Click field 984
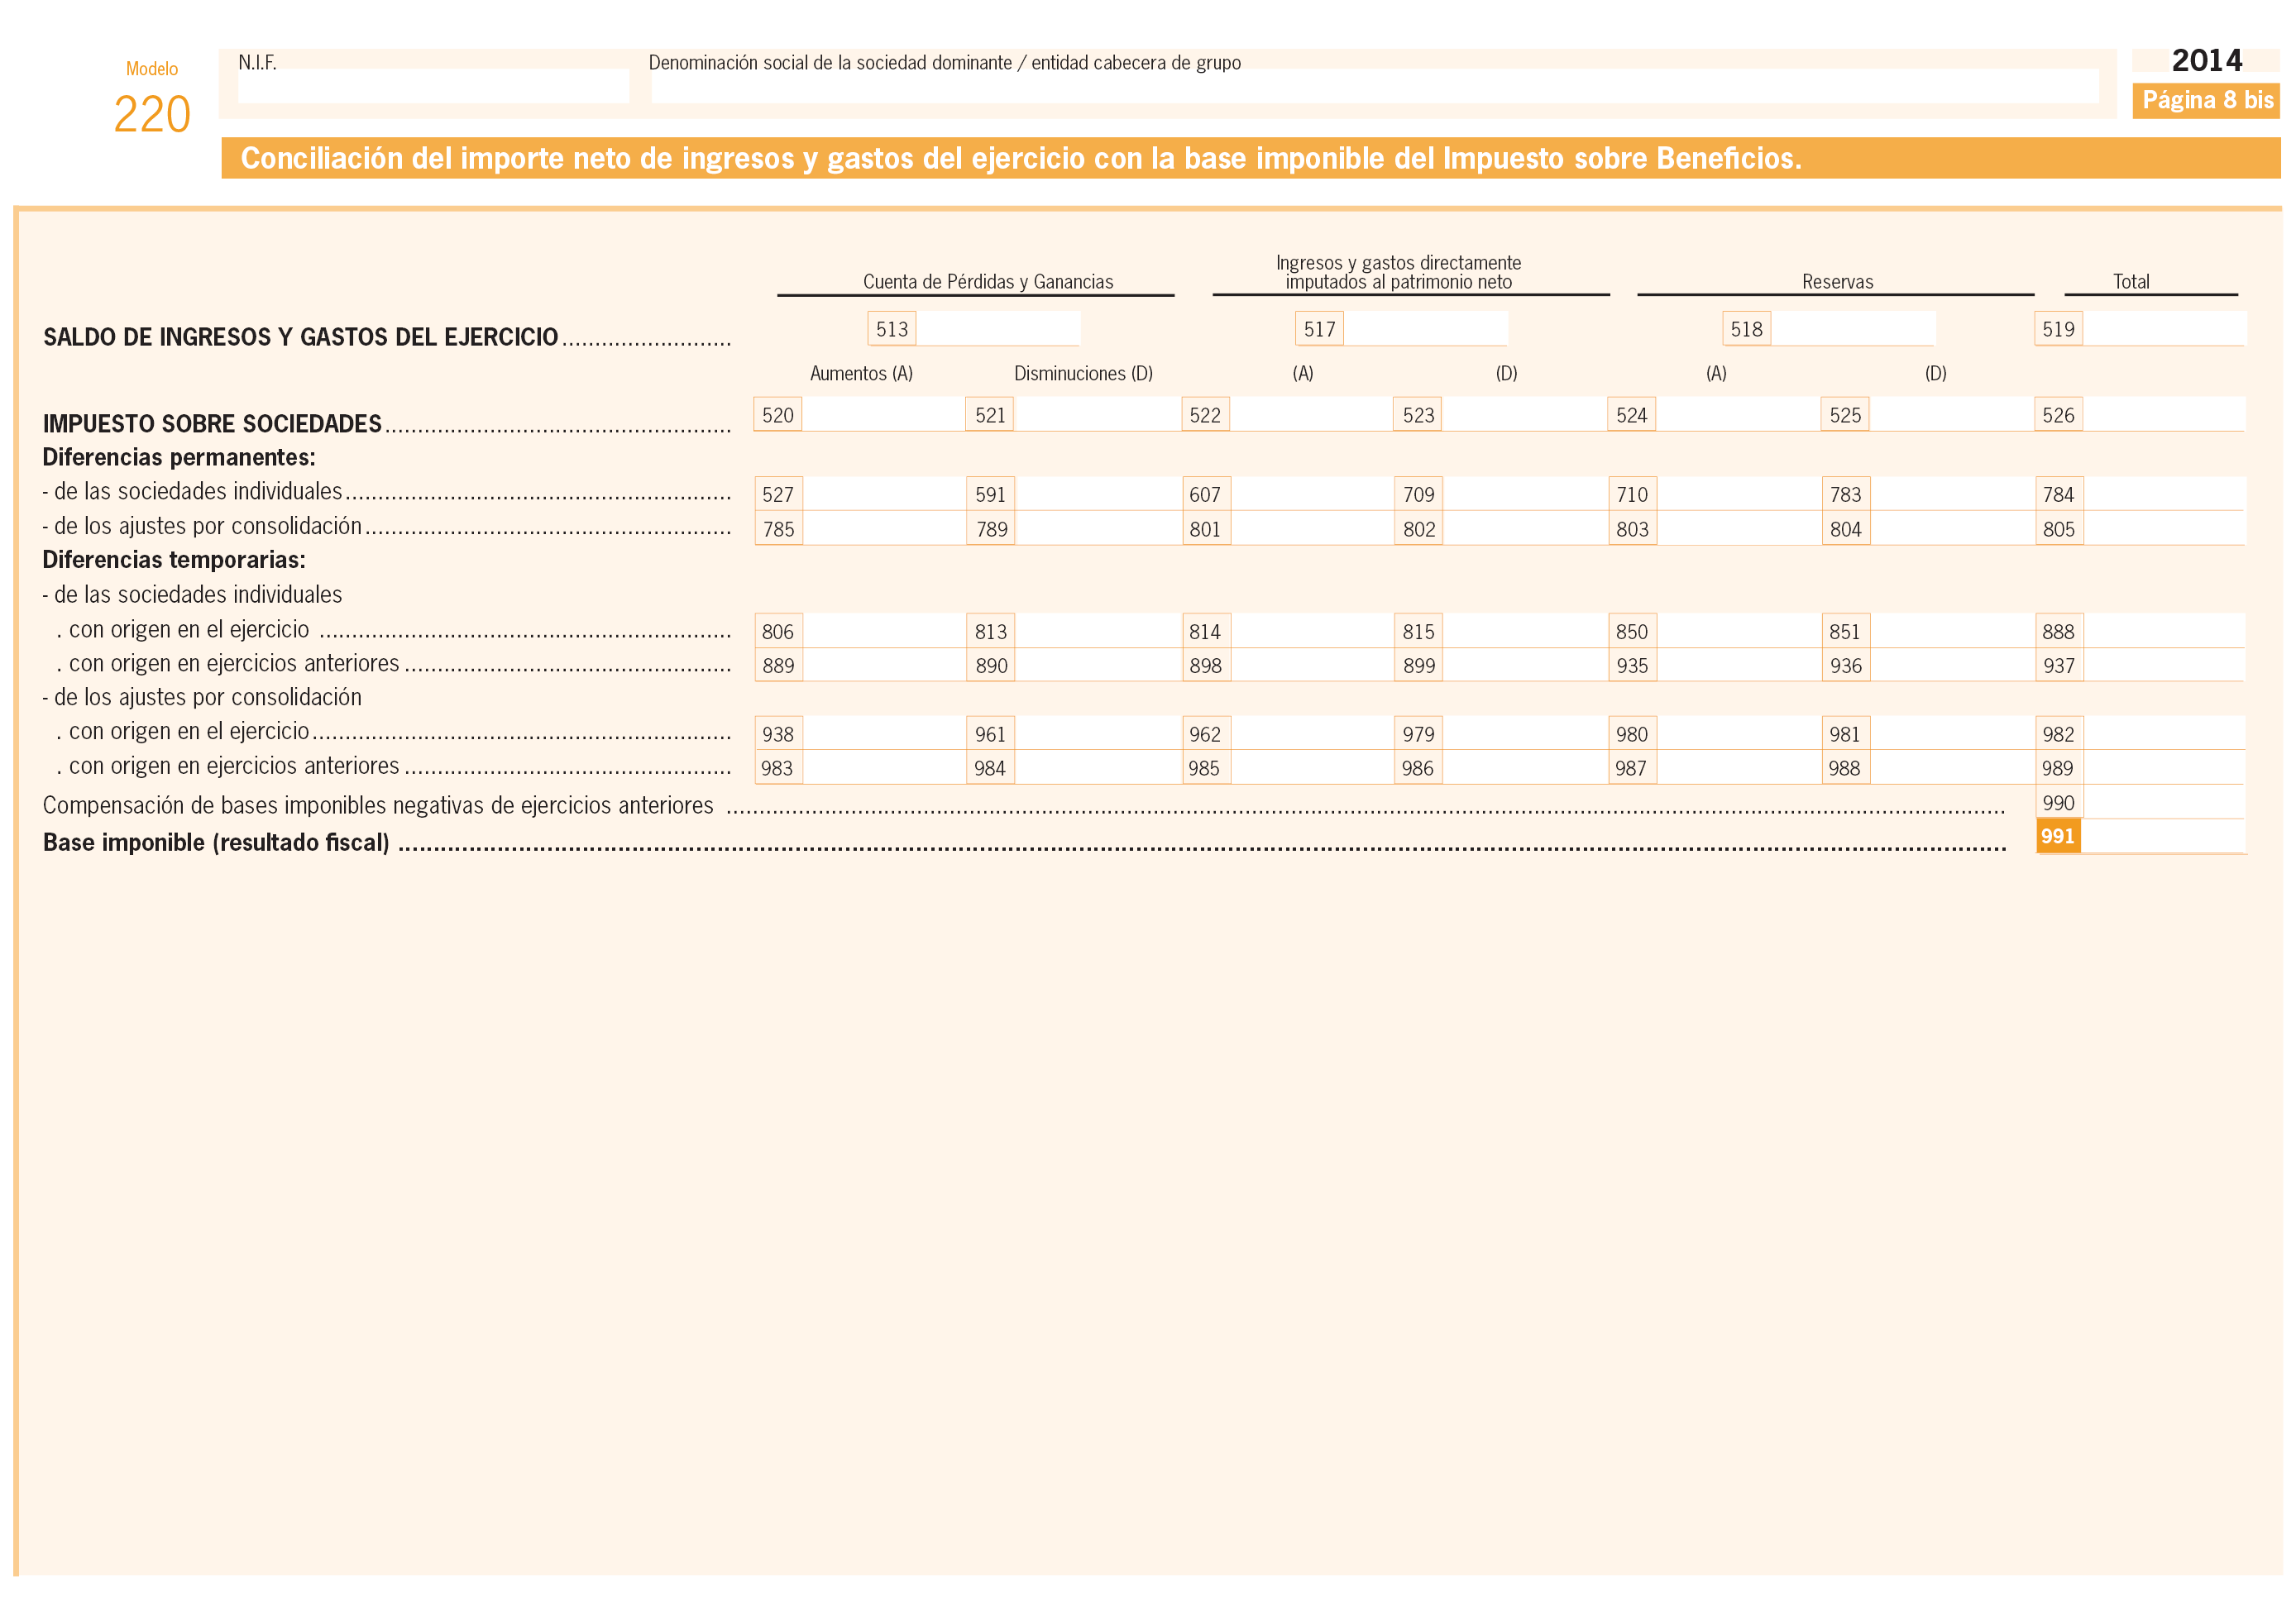The height and width of the screenshot is (1604, 2296). 1098,767
